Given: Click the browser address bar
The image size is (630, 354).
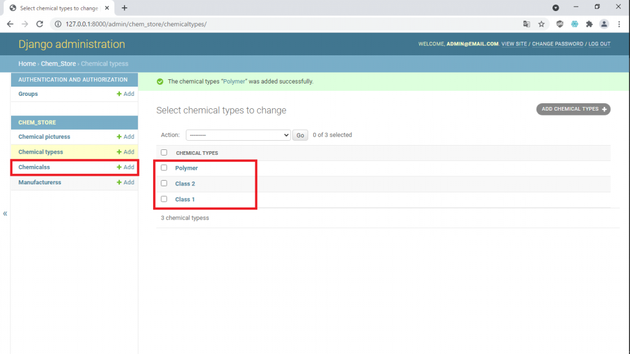Looking at the screenshot, I should point(277,24).
